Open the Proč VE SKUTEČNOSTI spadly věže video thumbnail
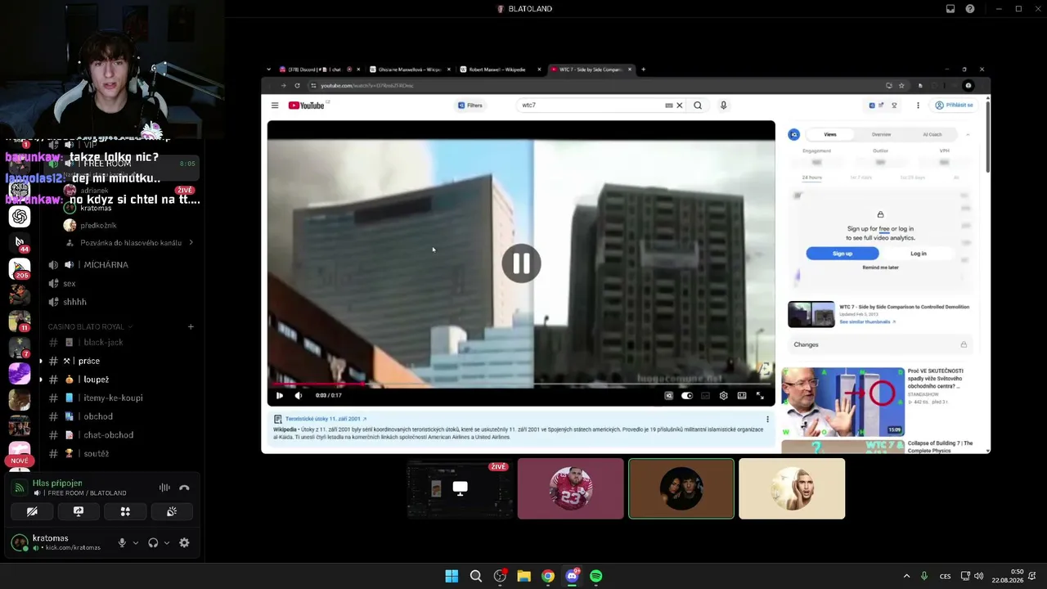This screenshot has width=1047, height=589. [x=843, y=402]
